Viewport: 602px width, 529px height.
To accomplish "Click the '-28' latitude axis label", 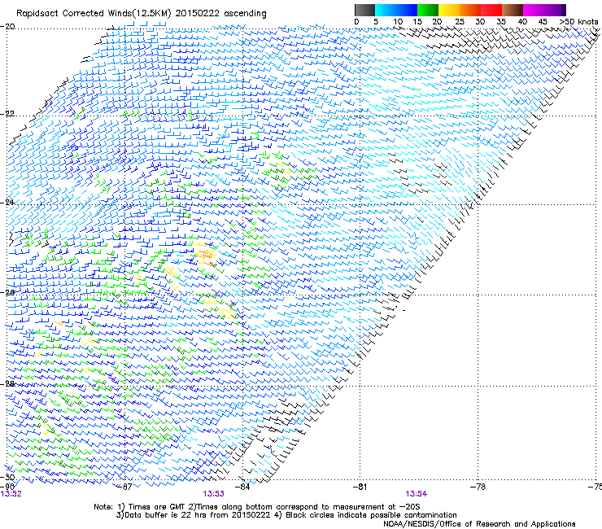I will (x=7, y=384).
